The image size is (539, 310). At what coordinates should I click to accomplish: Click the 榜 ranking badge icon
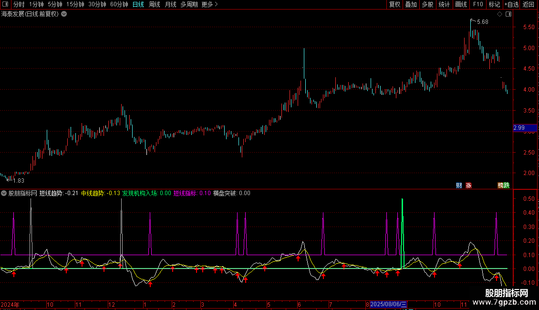click(x=500, y=186)
